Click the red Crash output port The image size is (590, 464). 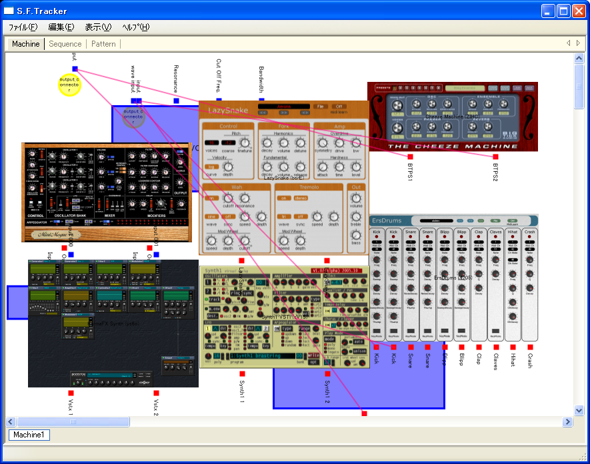[x=530, y=347]
